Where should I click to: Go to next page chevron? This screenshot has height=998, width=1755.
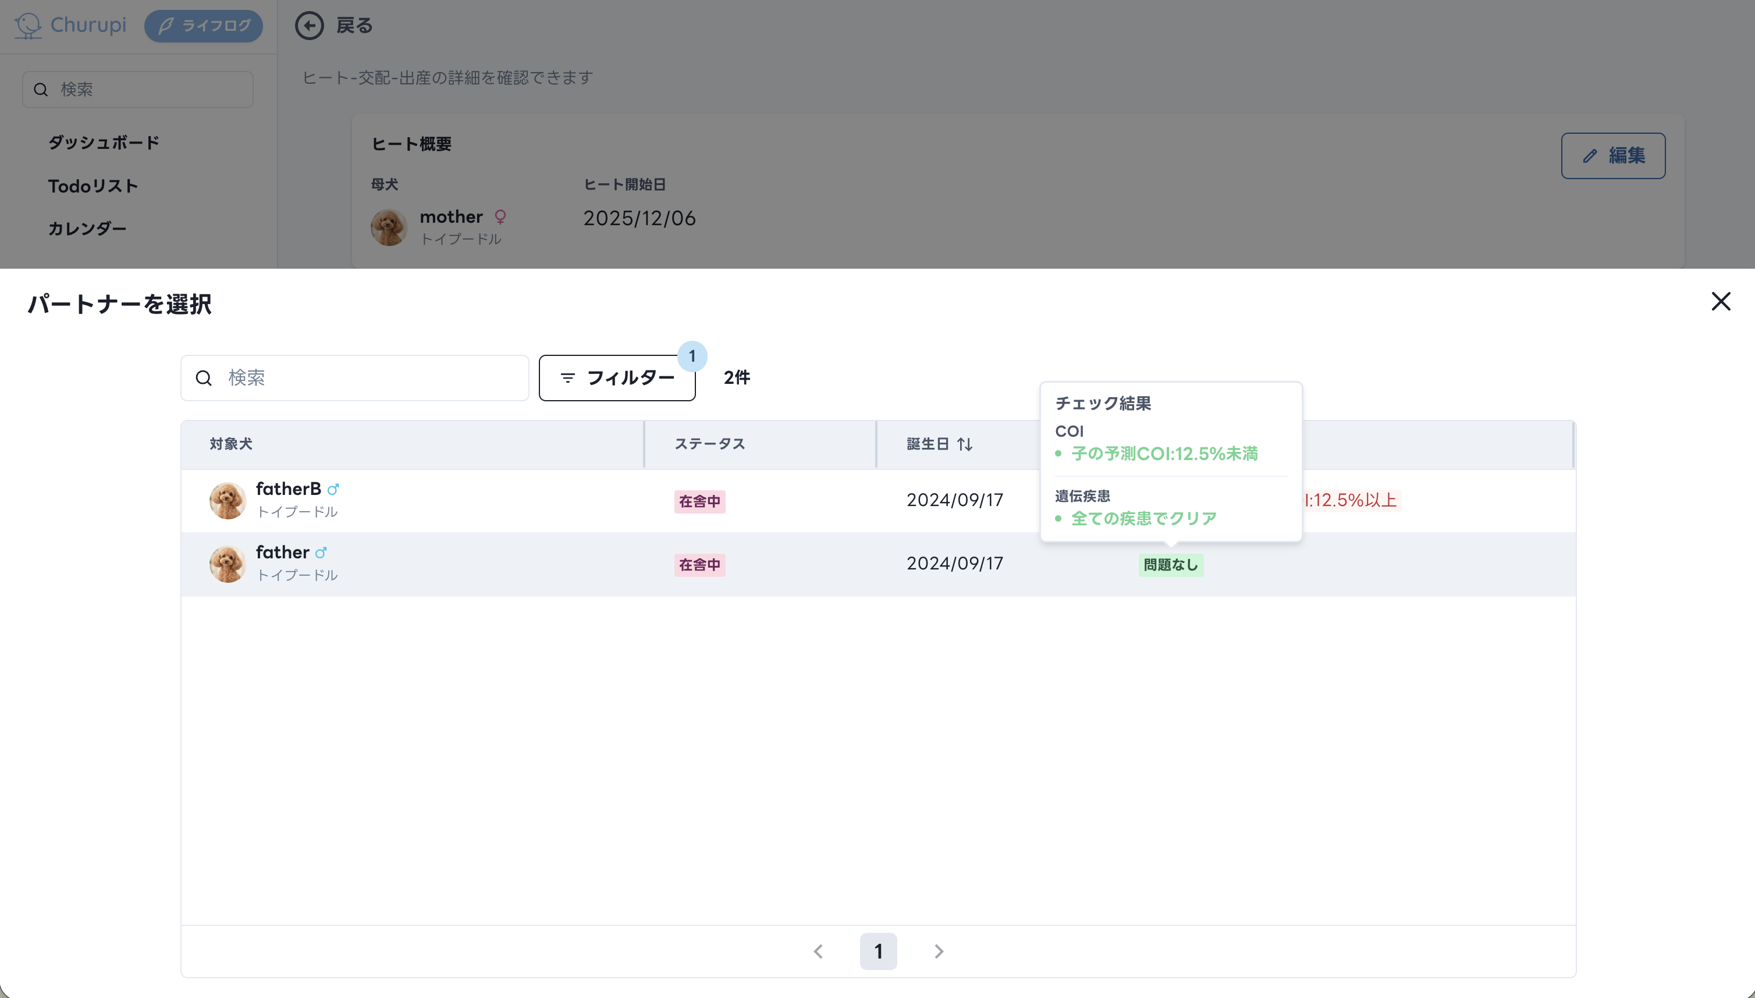pos(939,951)
